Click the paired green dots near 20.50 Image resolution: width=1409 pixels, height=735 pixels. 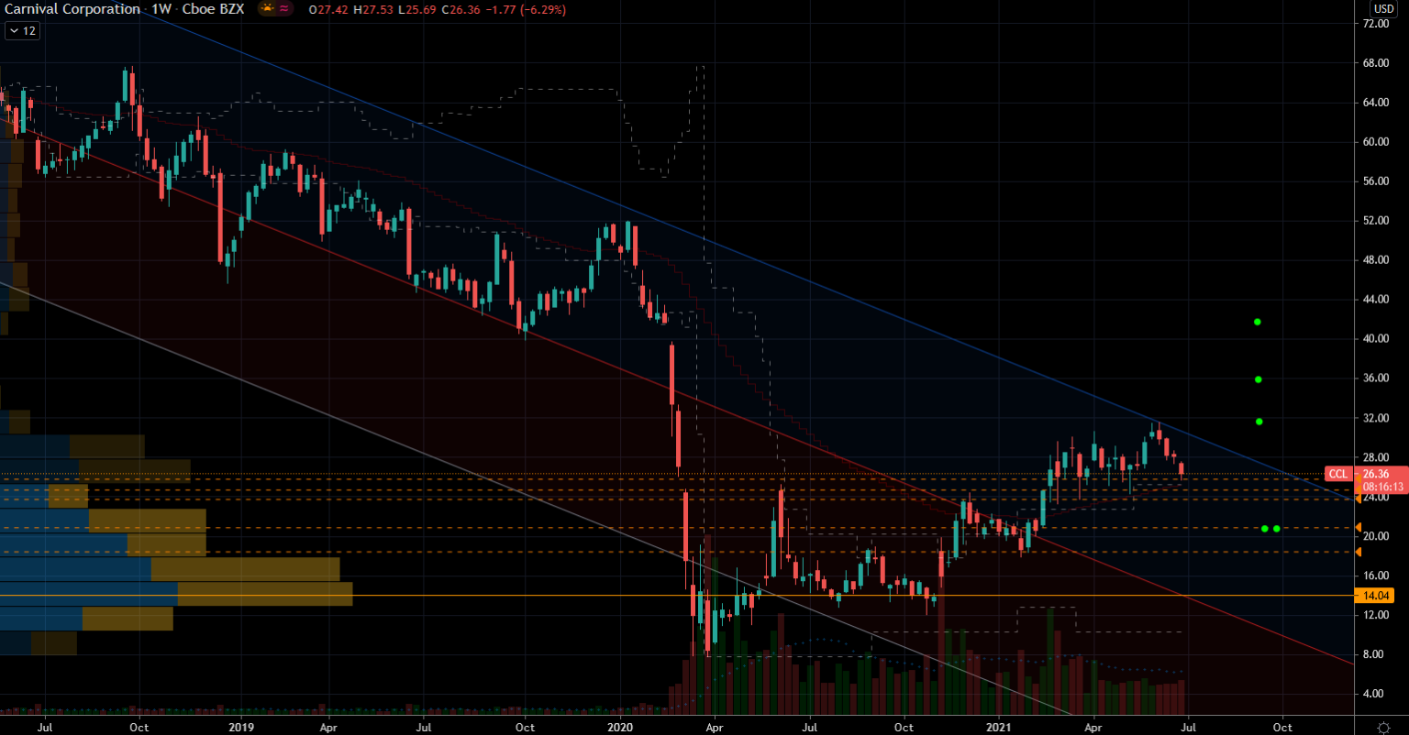[1270, 528]
